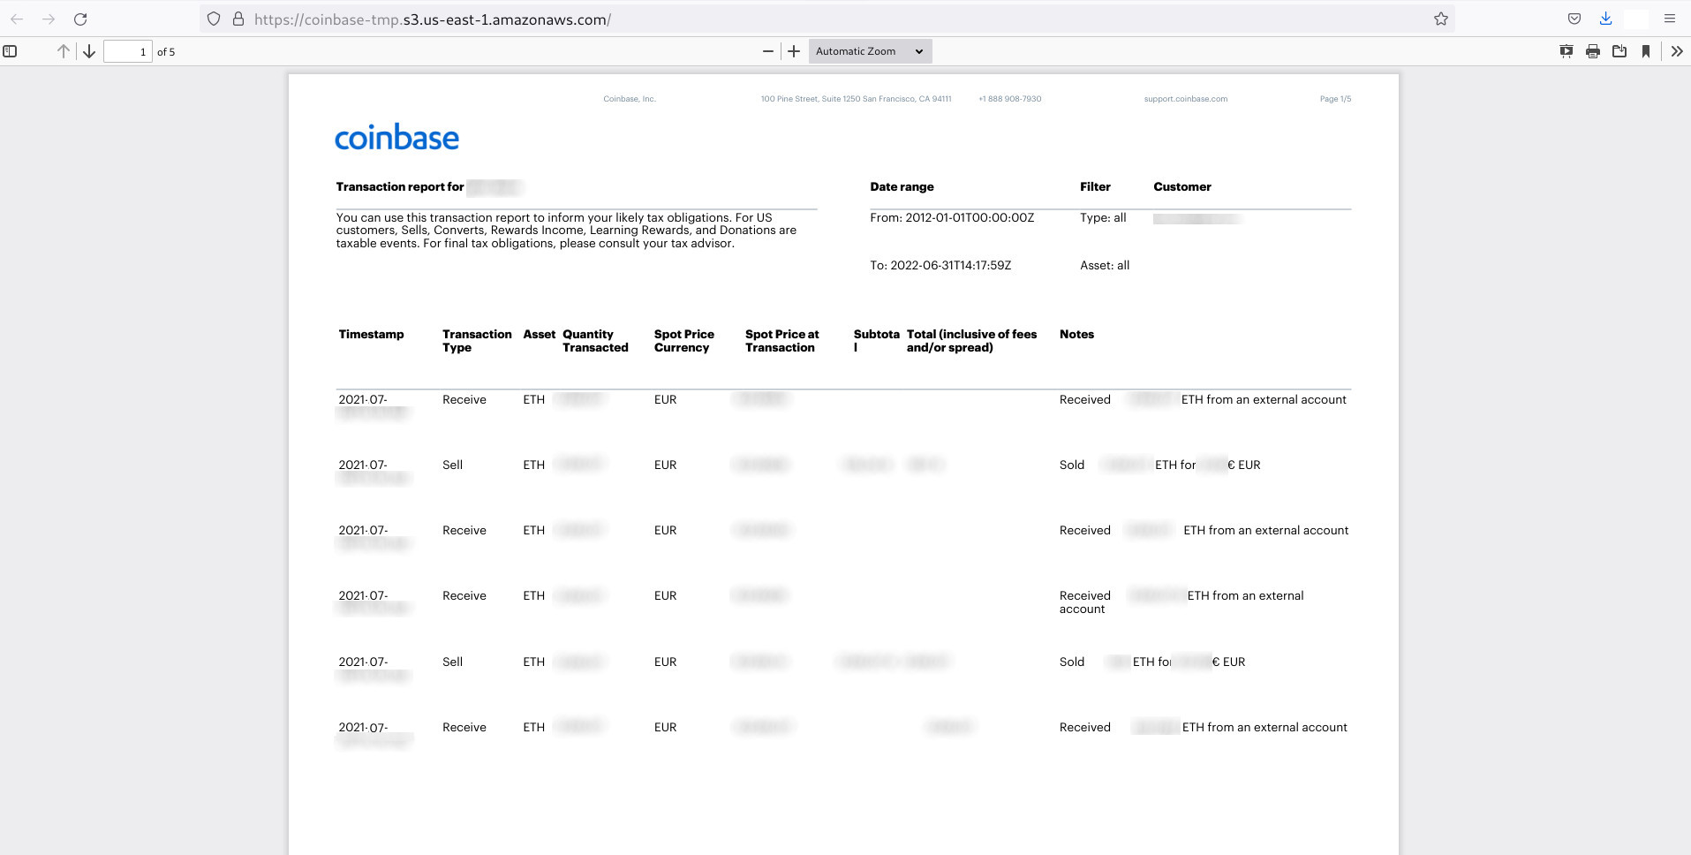Go to previous PDF page

point(64,51)
